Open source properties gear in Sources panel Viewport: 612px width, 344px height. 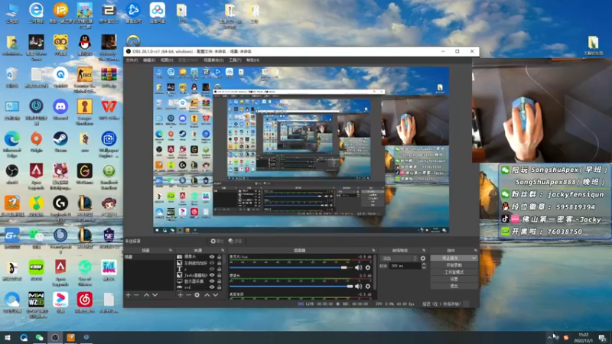tap(197, 294)
